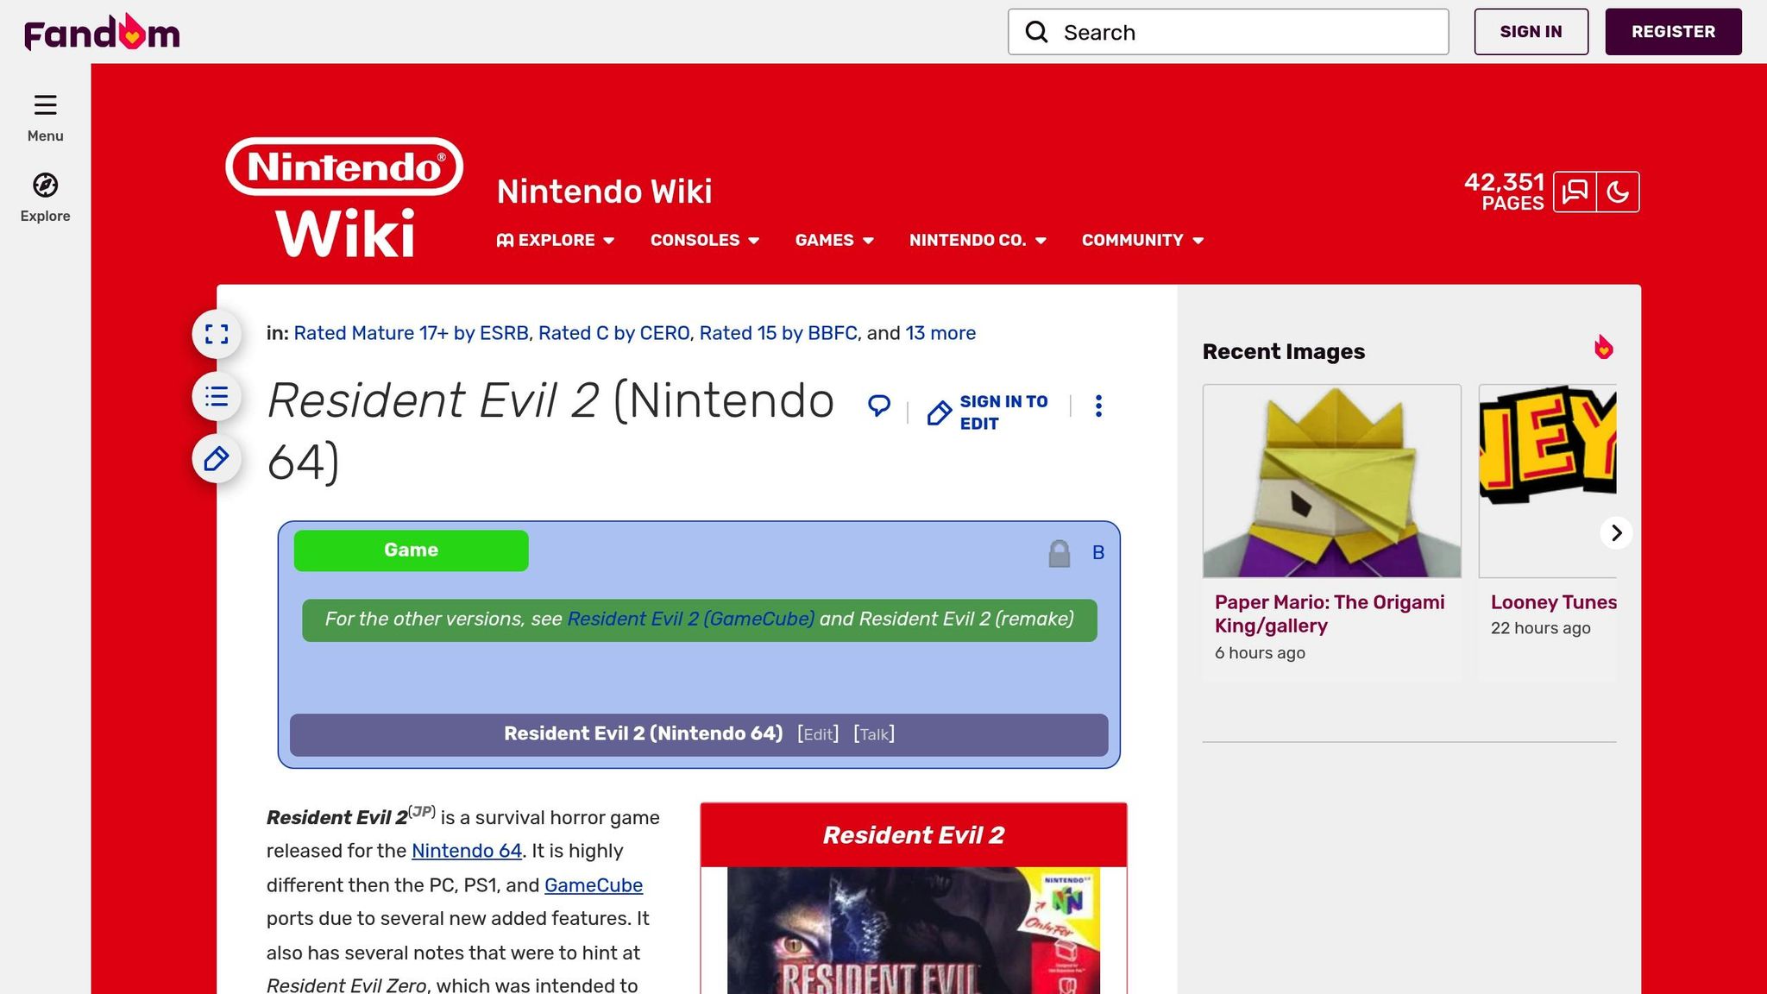Open the three-dot more options menu
The height and width of the screenshot is (994, 1767).
[1098, 406]
